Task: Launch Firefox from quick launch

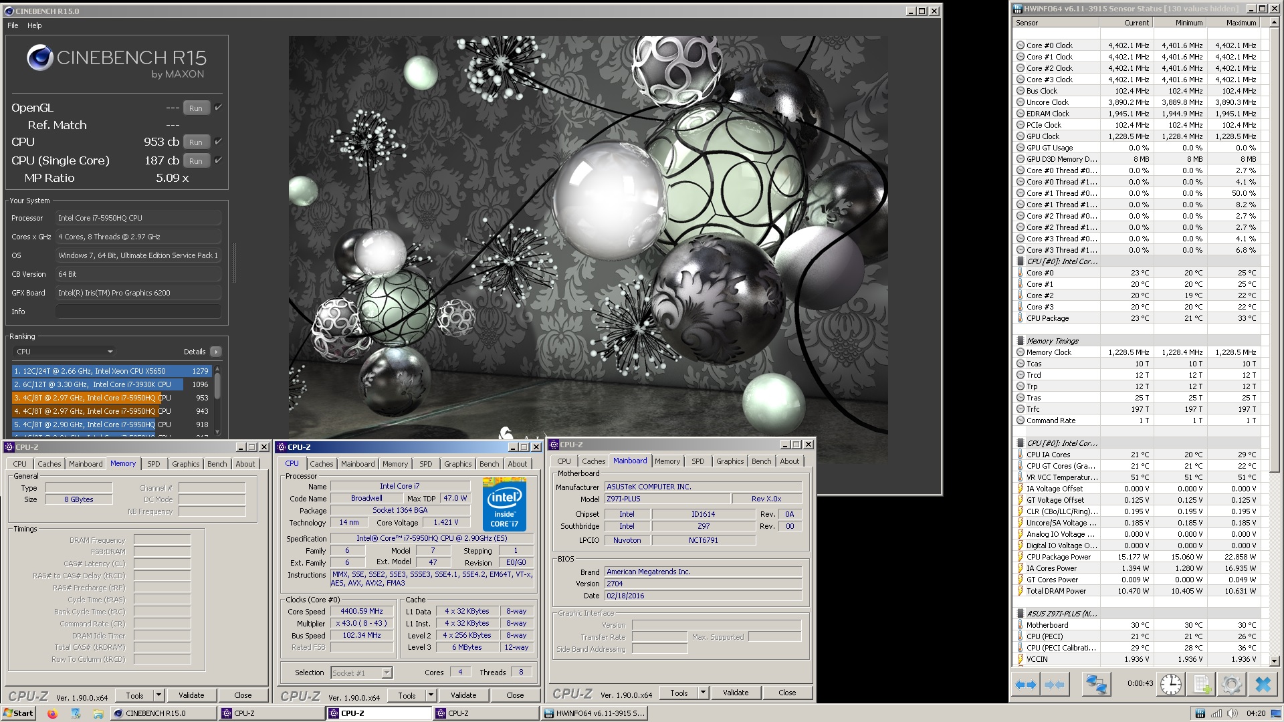Action: (52, 713)
